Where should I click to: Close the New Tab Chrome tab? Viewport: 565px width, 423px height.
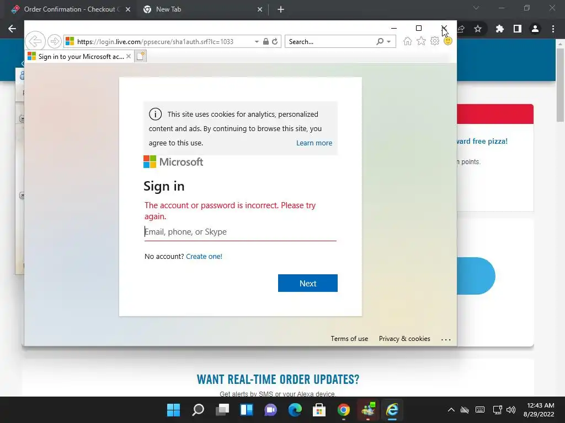(260, 9)
